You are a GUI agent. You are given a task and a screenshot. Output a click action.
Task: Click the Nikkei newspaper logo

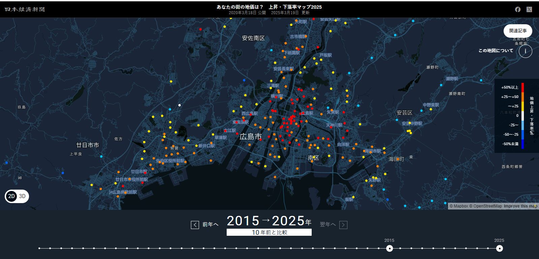(x=25, y=9)
